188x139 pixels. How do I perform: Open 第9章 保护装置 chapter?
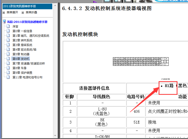22,73
